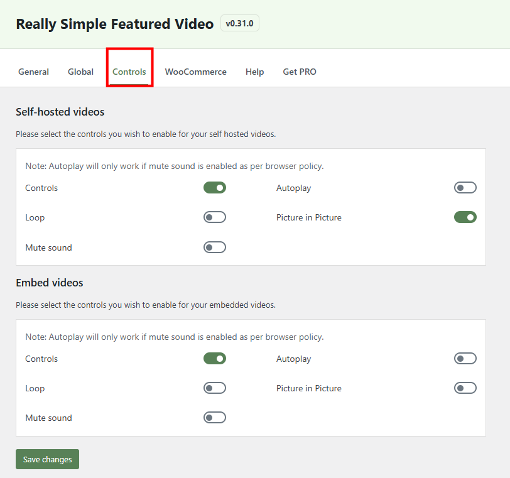
Task: Enable Loop for embed videos
Action: click(x=214, y=388)
